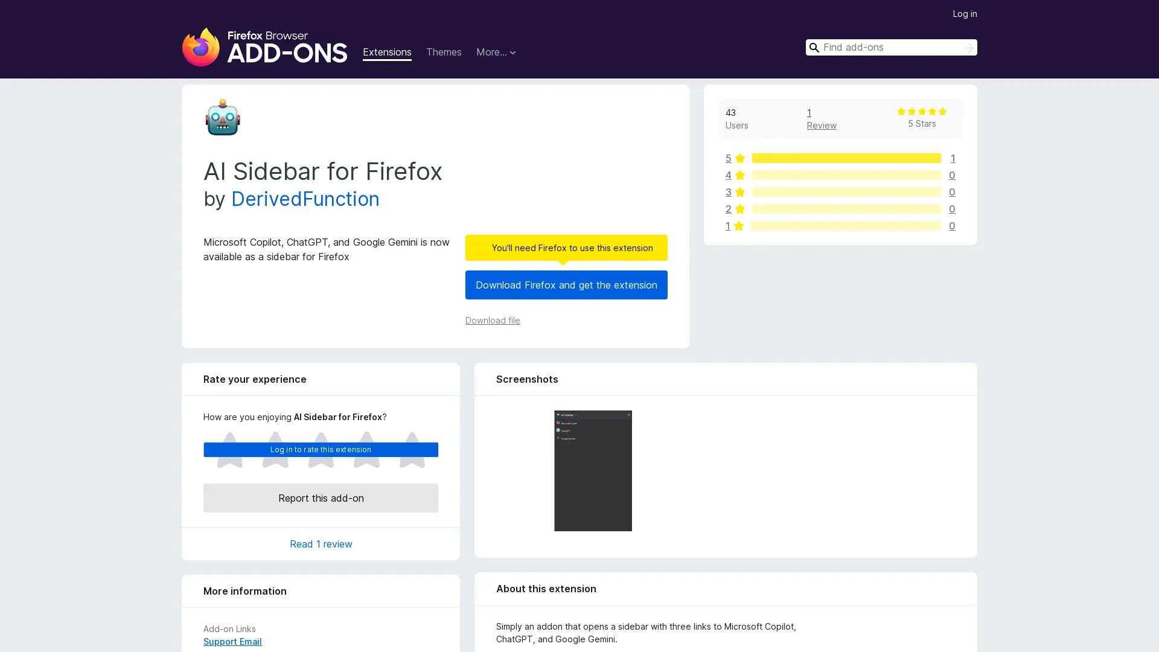The height and width of the screenshot is (652, 1159).
Task: Click the Download file link
Action: [x=492, y=321]
